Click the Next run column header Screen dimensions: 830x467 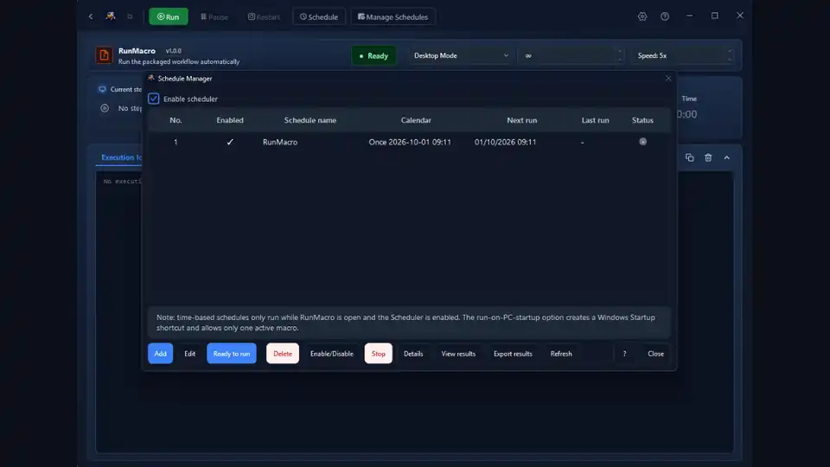click(522, 120)
